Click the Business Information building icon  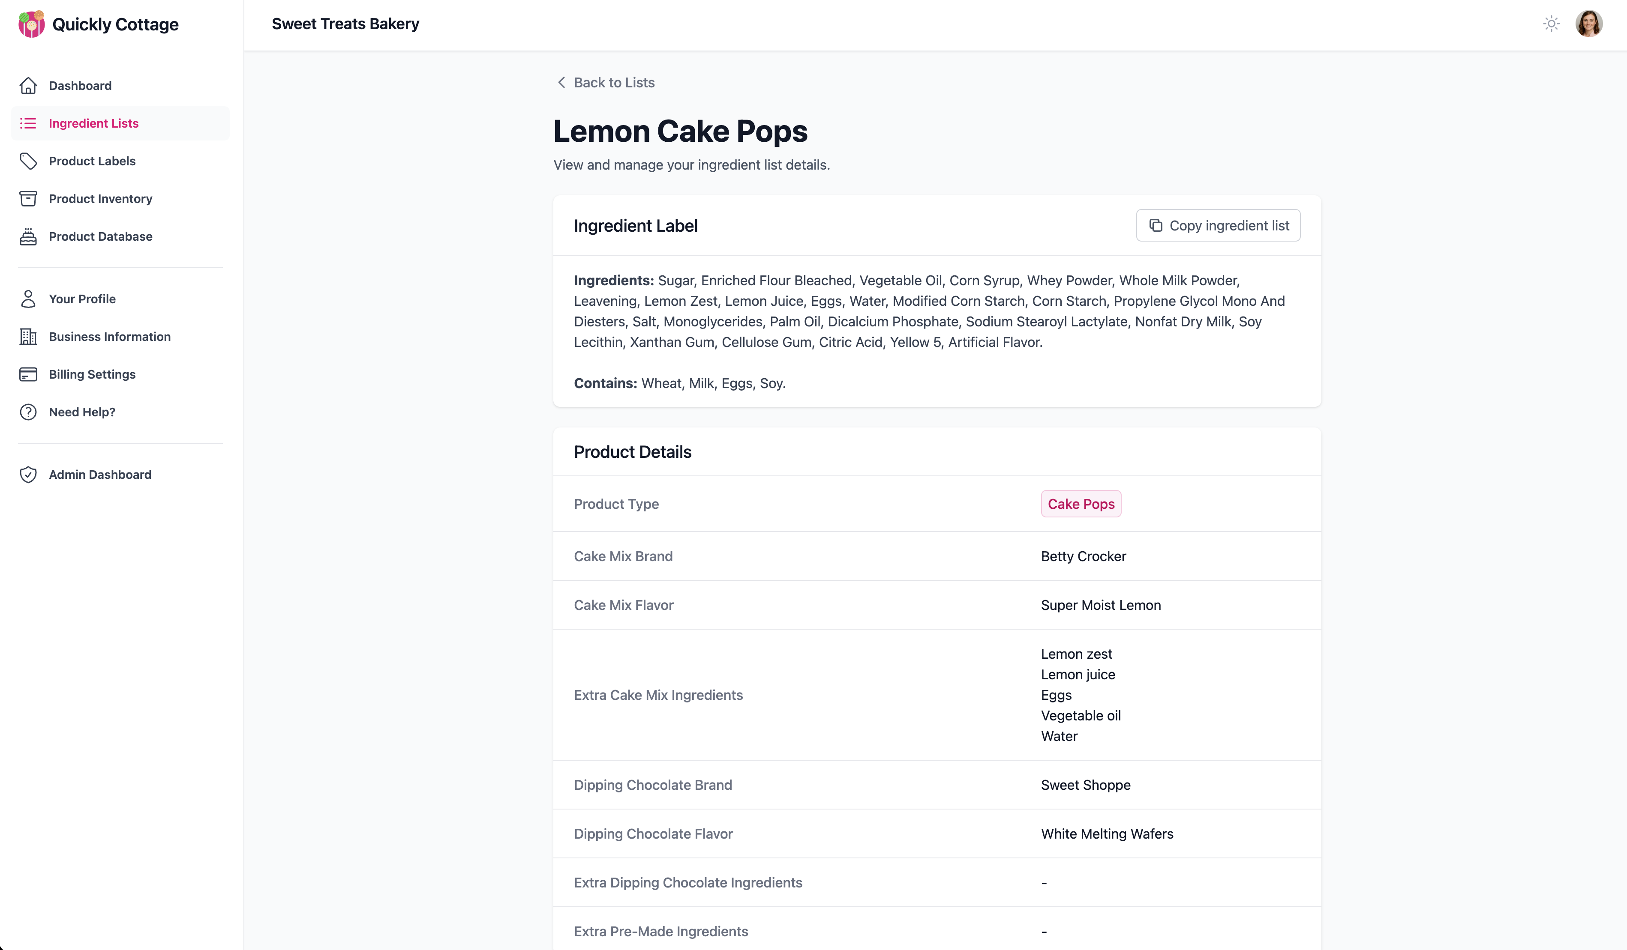[28, 337]
